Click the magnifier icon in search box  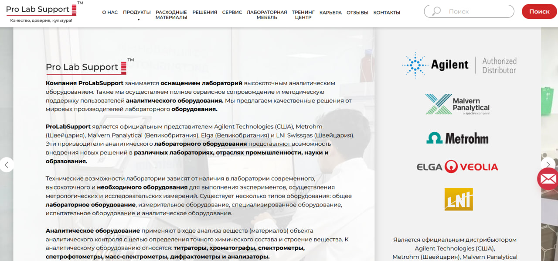(x=436, y=11)
